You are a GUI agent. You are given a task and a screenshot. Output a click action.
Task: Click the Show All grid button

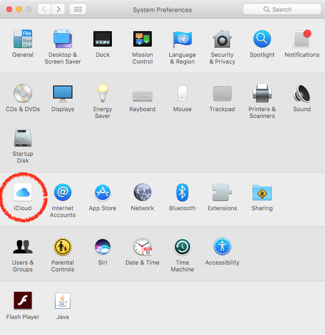[78, 9]
